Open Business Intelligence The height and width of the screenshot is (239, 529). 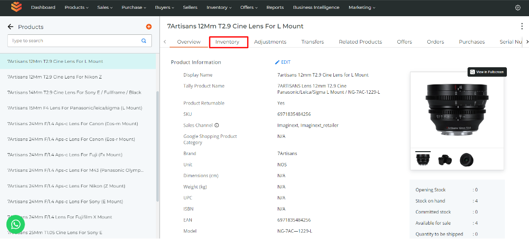click(x=316, y=7)
